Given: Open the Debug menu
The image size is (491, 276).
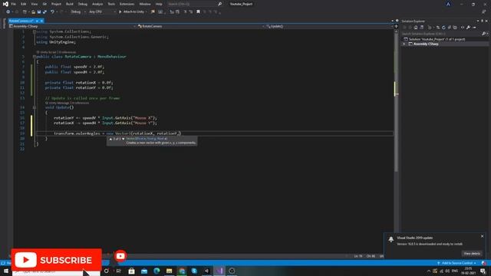Looking at the screenshot, I should coord(83,4).
